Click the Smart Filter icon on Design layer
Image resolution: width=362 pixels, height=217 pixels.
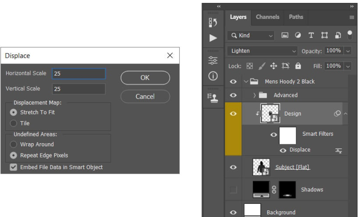tap(337, 113)
